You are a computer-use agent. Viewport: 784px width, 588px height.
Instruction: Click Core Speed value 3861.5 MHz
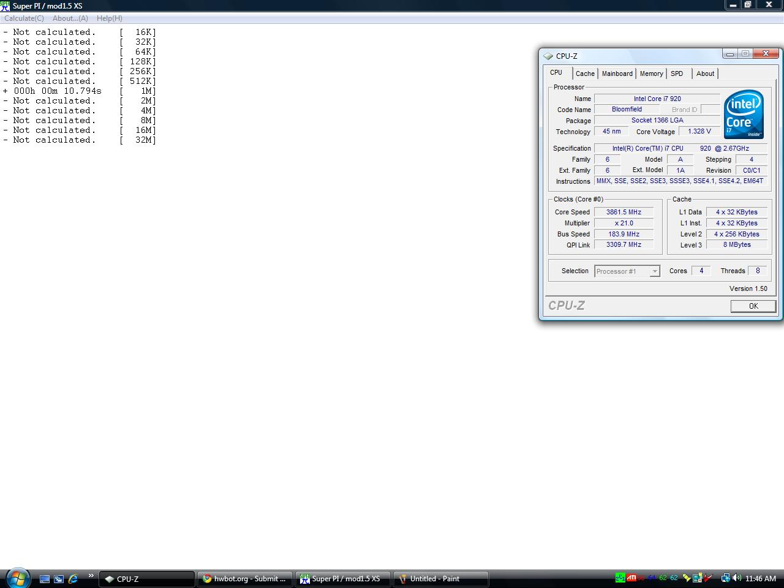[624, 213]
